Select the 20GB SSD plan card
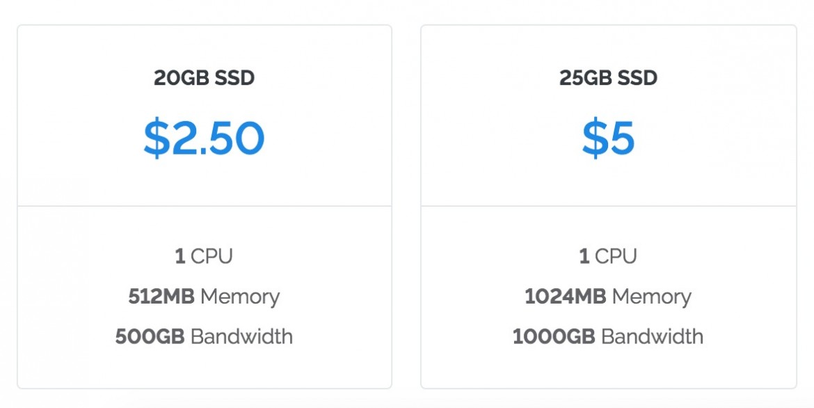 tap(205, 206)
